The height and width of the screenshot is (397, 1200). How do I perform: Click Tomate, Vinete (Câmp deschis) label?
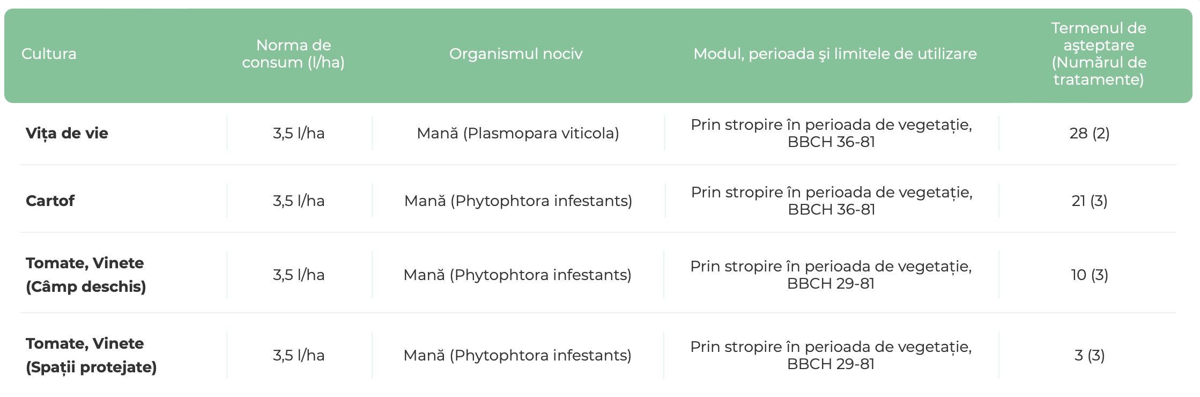[86, 275]
